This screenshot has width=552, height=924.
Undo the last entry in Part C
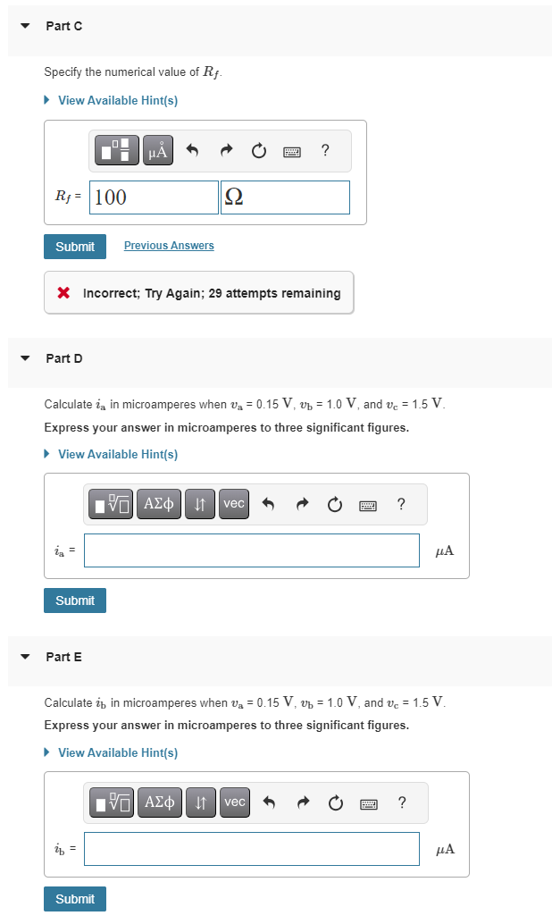coord(191,150)
